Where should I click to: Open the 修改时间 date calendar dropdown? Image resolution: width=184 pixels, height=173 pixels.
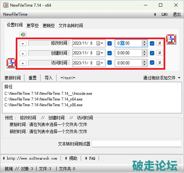(x=100, y=43)
